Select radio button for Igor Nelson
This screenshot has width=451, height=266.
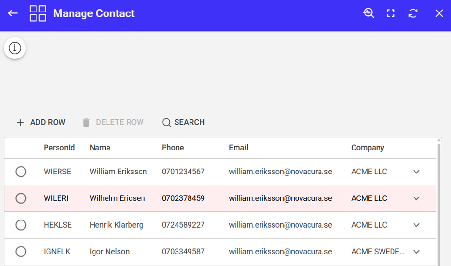coord(21,252)
